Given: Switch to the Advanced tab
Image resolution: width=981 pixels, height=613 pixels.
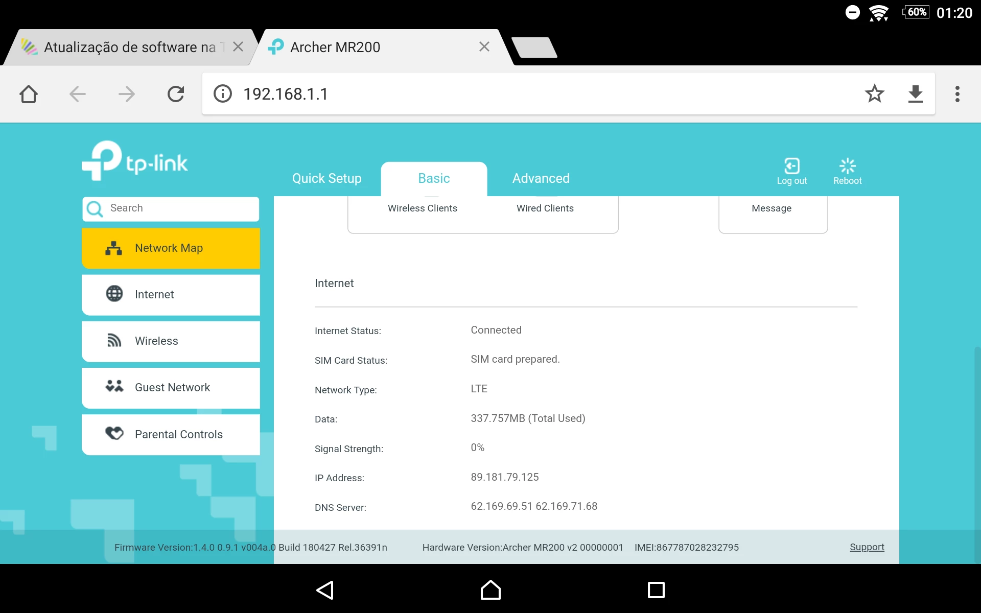Looking at the screenshot, I should [541, 178].
